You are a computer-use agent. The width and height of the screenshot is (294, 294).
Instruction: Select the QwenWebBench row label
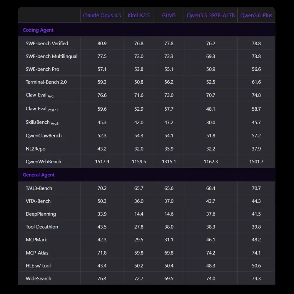[x=44, y=162]
